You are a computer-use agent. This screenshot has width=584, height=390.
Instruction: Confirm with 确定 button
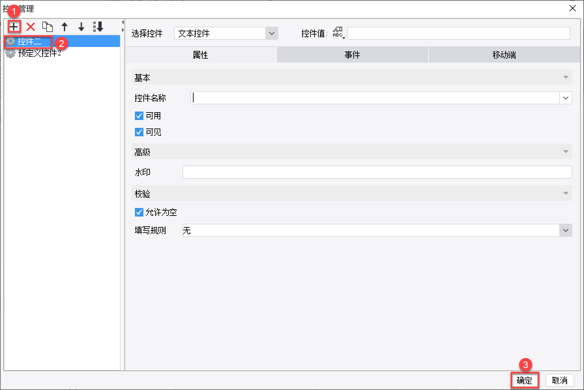(x=525, y=380)
